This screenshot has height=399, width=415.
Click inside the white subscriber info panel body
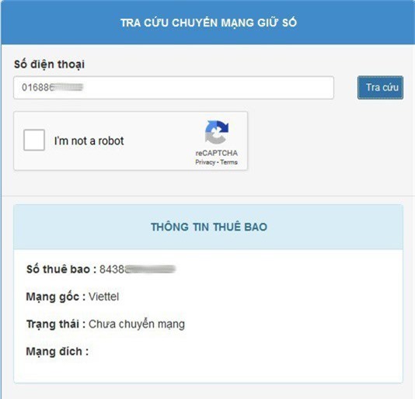point(208,316)
